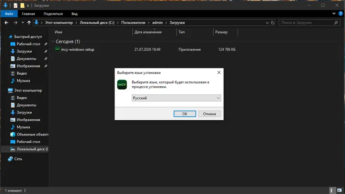The image size is (345, 194).
Task: Switch to the Вид ribbon tab
Action: point(74,13)
